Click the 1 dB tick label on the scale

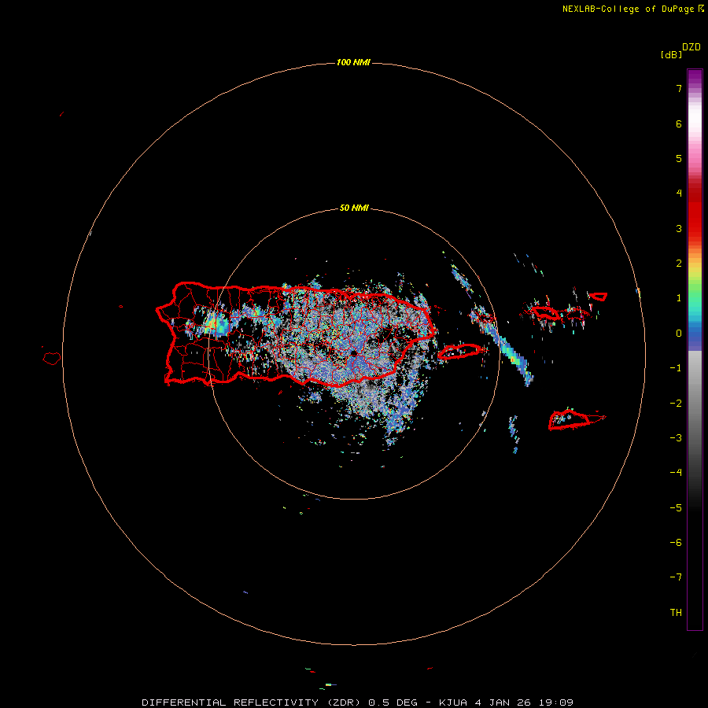point(679,298)
